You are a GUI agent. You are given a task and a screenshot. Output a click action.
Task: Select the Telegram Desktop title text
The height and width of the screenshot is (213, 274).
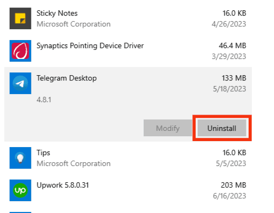66,78
